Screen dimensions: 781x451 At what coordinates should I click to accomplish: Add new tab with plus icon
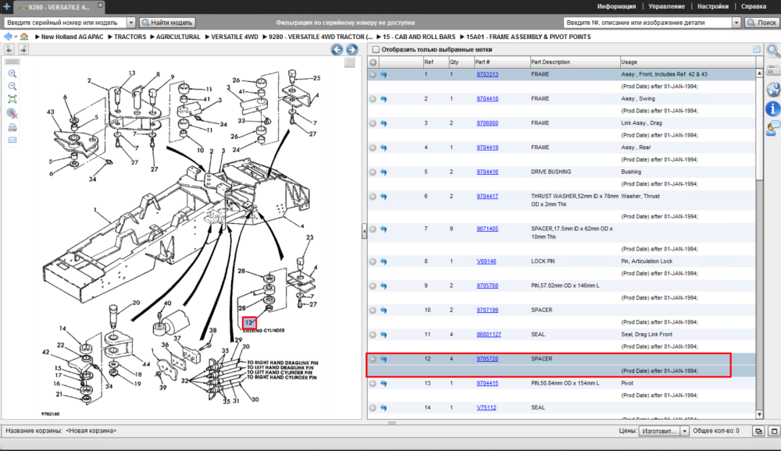pyautogui.click(x=6, y=6)
